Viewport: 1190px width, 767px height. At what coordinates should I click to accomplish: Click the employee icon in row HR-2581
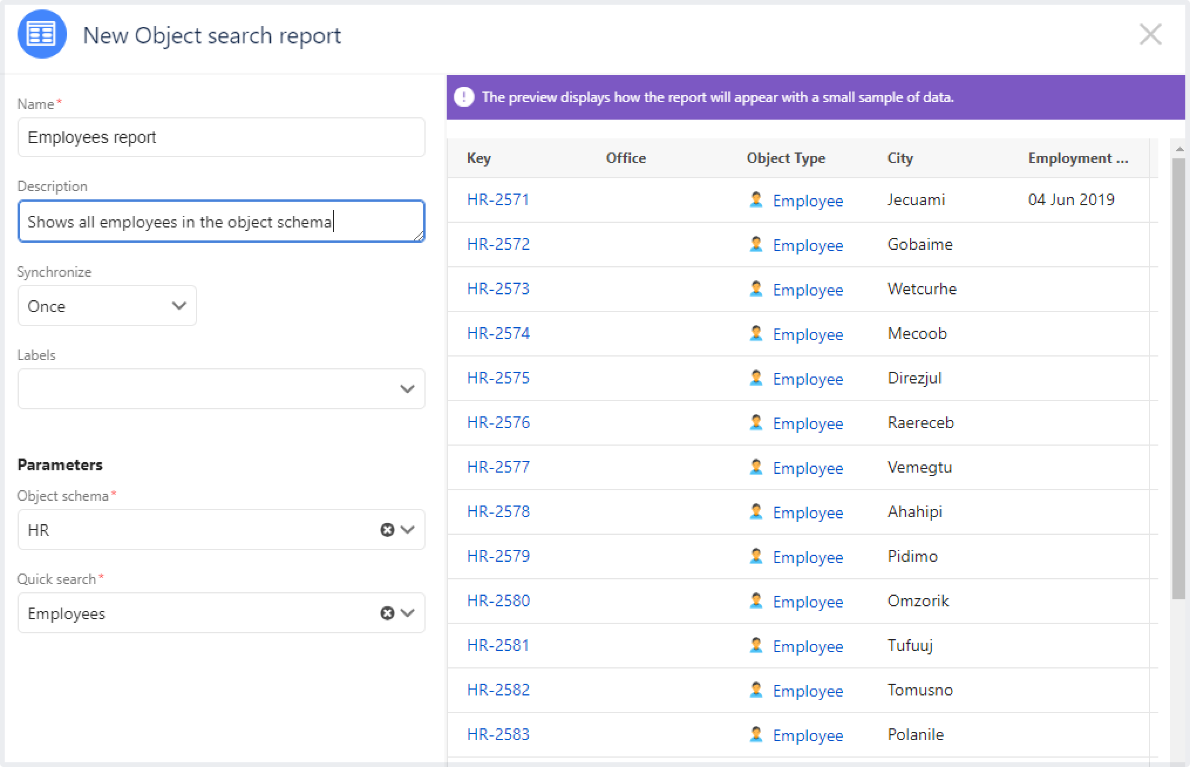(x=756, y=645)
